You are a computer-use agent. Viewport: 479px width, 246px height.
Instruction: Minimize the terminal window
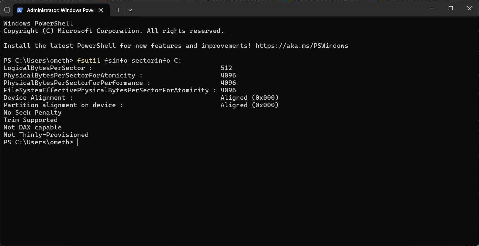tap(432, 8)
